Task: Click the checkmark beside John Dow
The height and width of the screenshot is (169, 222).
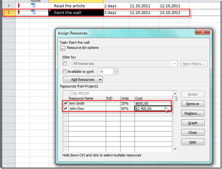Action: tap(65, 109)
